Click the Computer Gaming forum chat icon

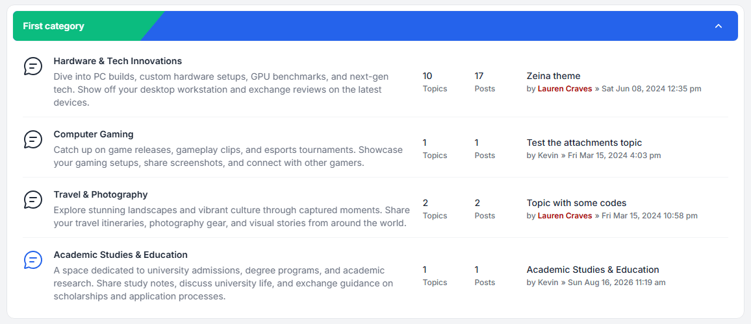point(33,139)
